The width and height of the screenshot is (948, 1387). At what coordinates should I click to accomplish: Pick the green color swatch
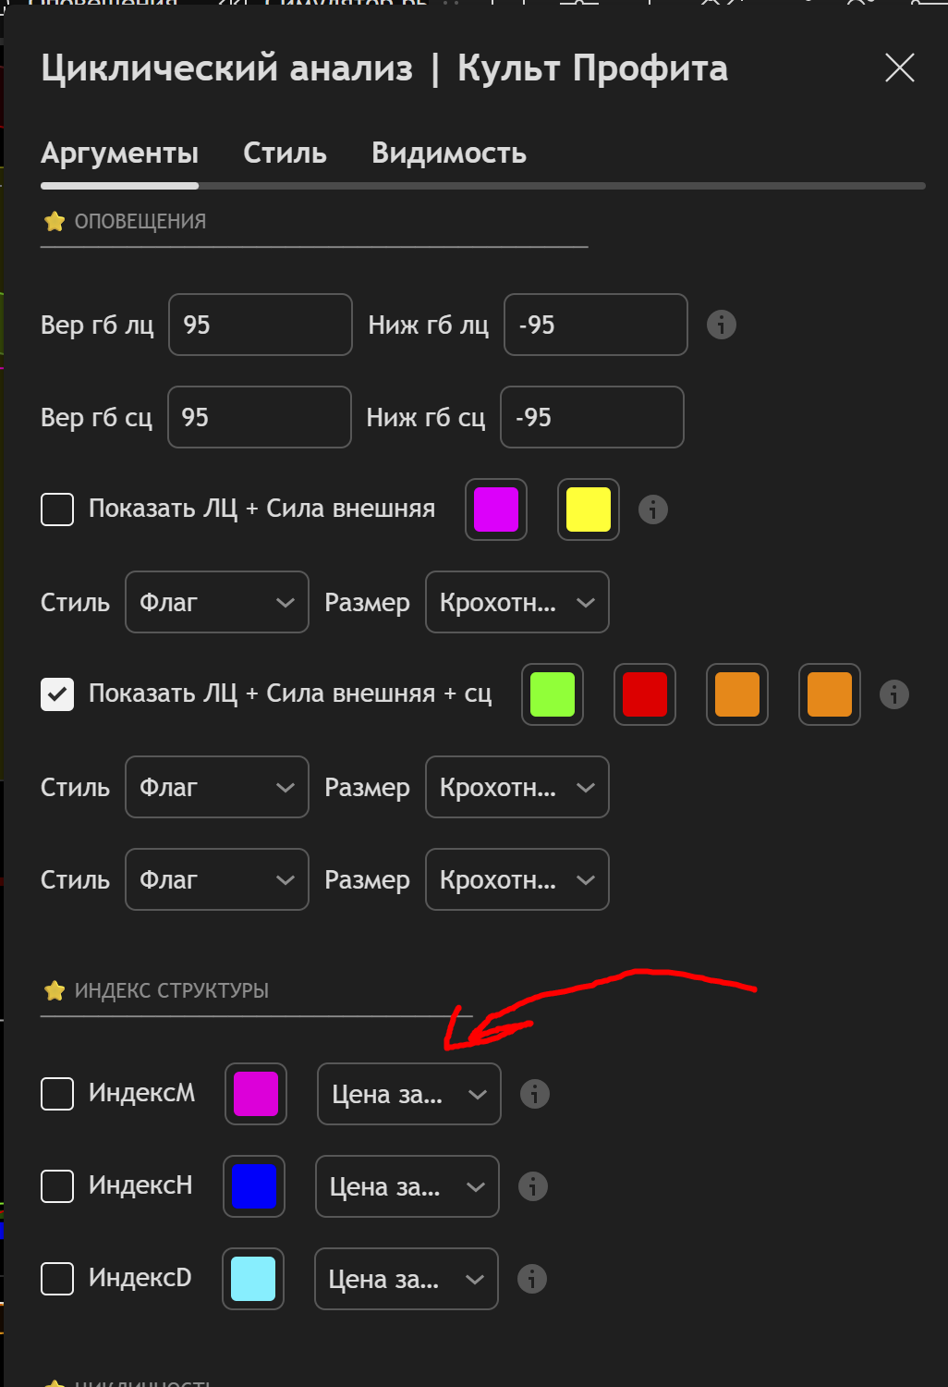click(x=553, y=694)
